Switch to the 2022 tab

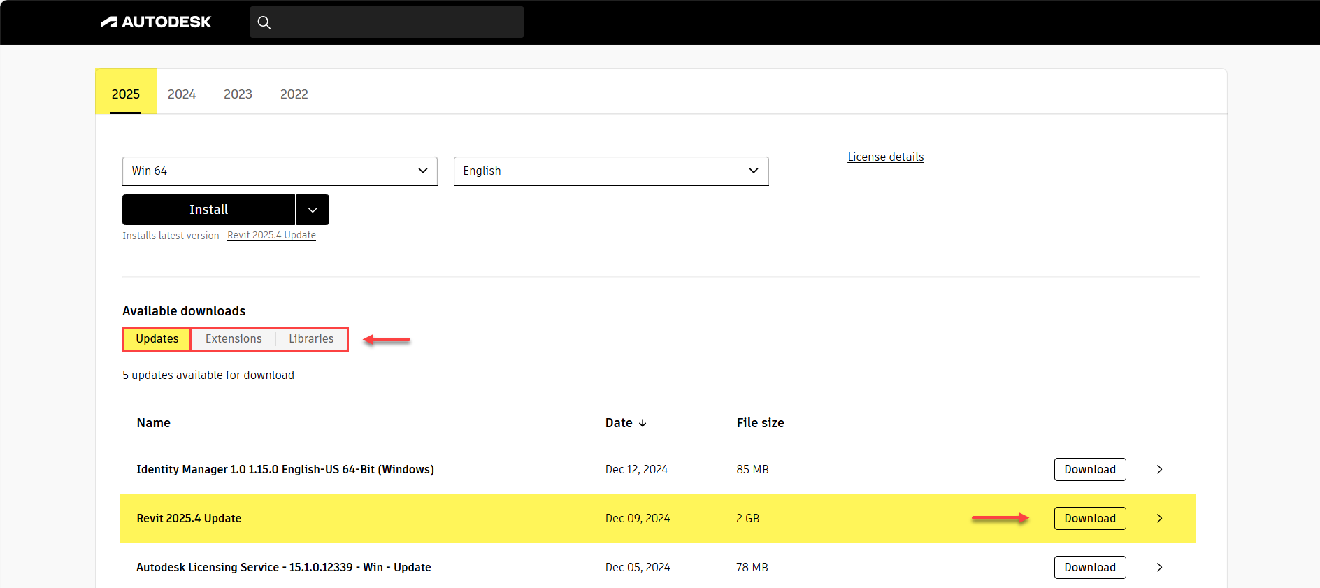(294, 94)
